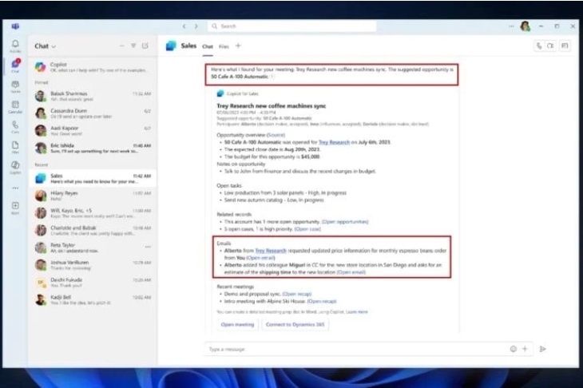
Task: Start a new chat with compose icon
Action: (x=145, y=46)
